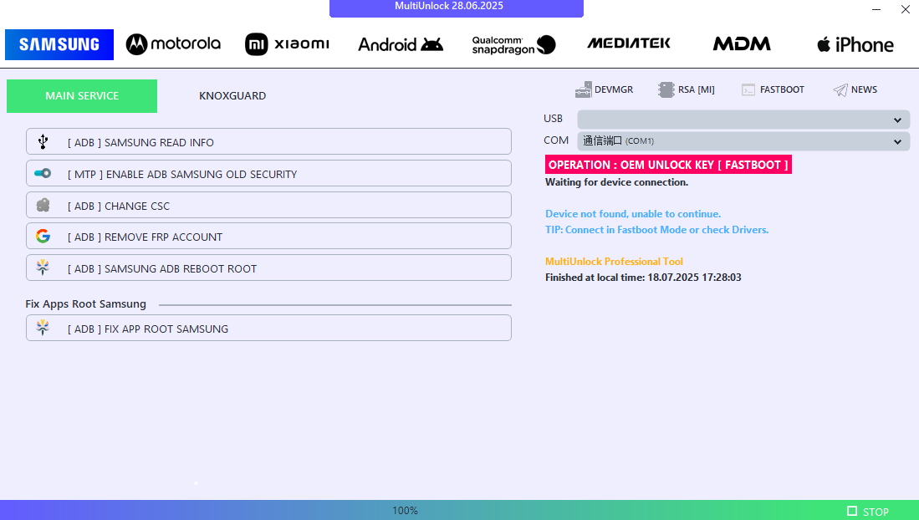Viewport: 919px width, 520px height.
Task: Switch to the KNOXGUARD tab
Action: click(x=232, y=96)
